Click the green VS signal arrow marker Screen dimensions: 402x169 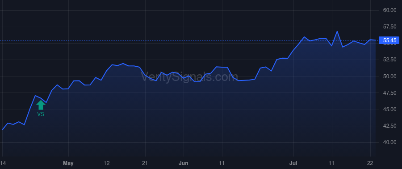(41, 105)
